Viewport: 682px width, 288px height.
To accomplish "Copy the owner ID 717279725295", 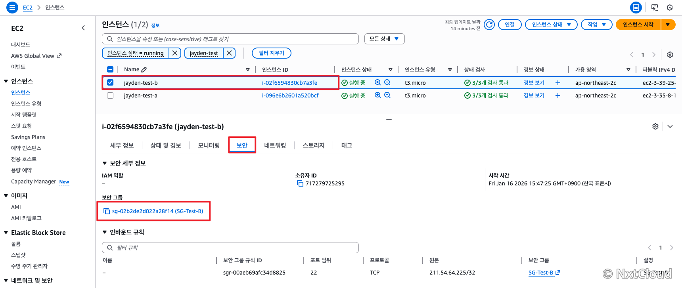I will pos(300,183).
